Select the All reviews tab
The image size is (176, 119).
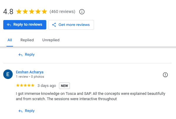[x=10, y=40]
